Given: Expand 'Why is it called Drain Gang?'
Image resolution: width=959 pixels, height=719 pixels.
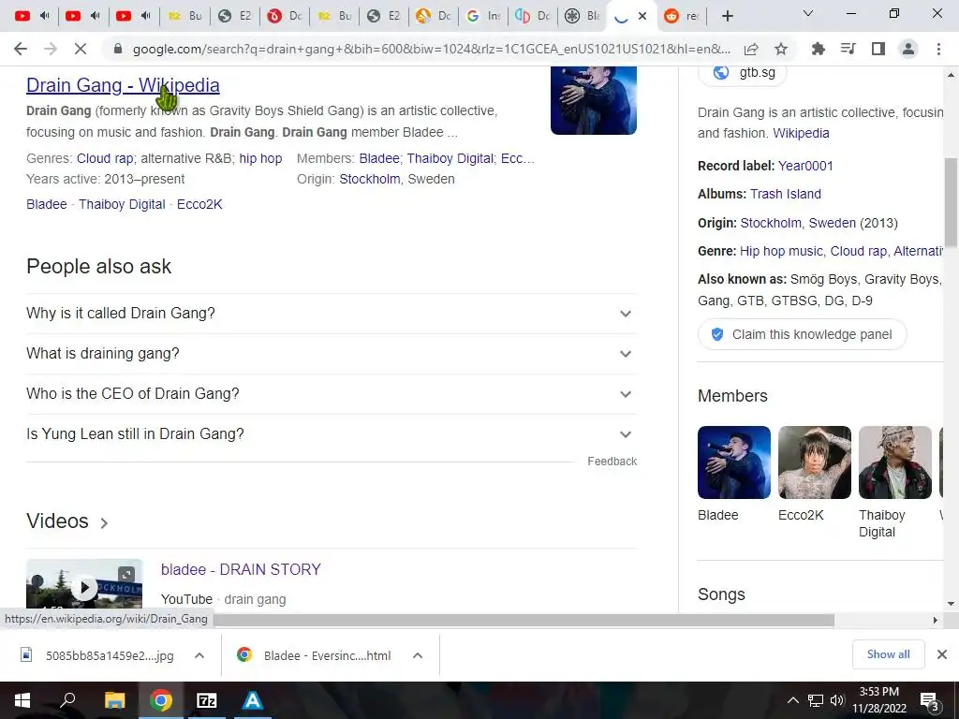Looking at the screenshot, I should click(332, 313).
